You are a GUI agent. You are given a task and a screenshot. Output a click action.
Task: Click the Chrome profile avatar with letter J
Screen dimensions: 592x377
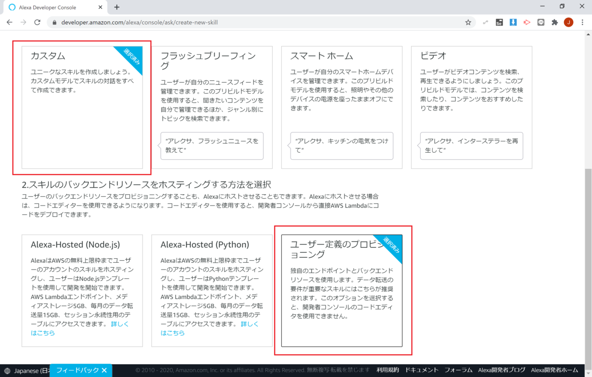coord(568,22)
